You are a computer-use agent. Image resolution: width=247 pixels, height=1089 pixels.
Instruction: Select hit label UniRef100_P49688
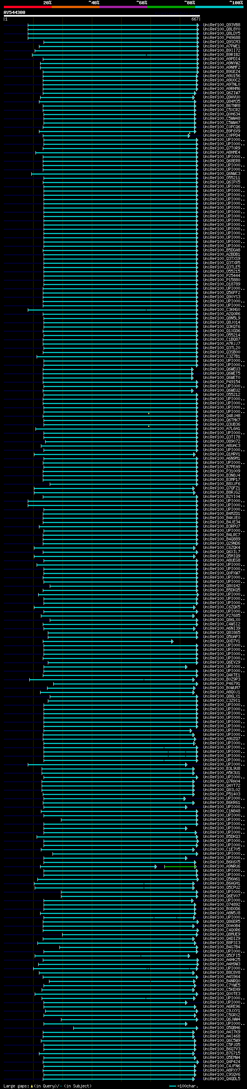pos(222,37)
